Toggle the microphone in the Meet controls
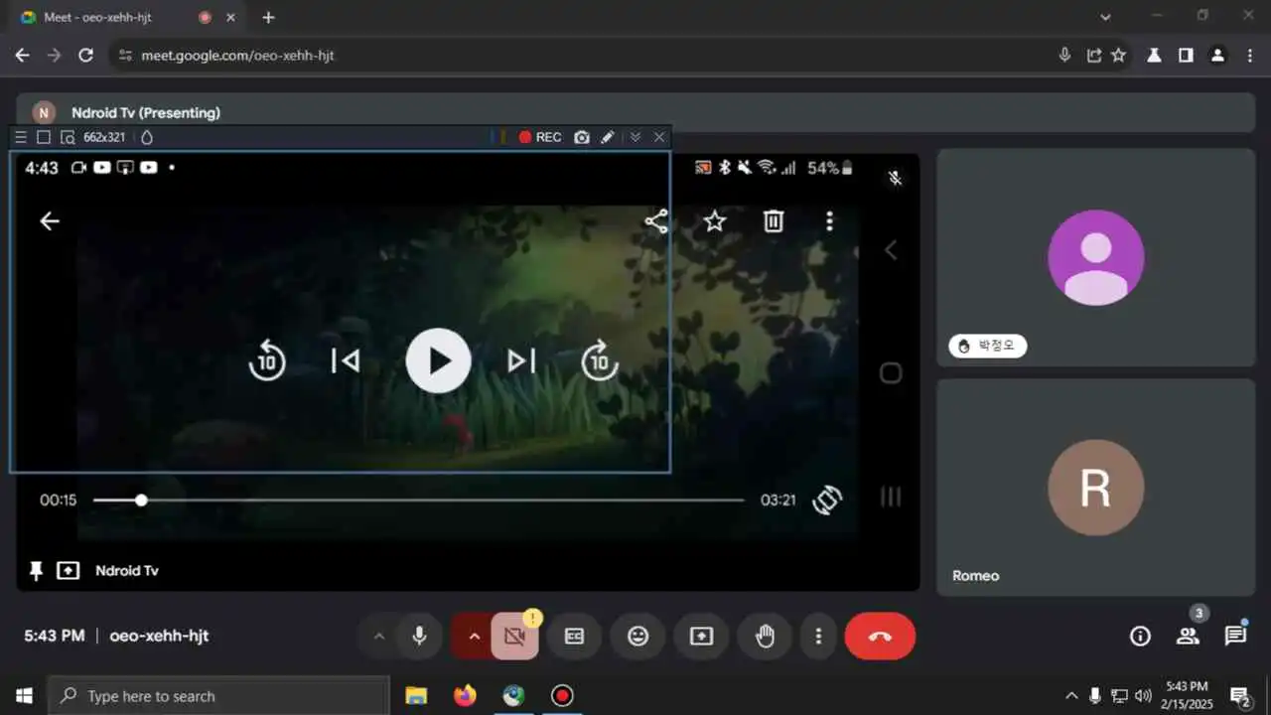The image size is (1271, 715). pos(419,636)
